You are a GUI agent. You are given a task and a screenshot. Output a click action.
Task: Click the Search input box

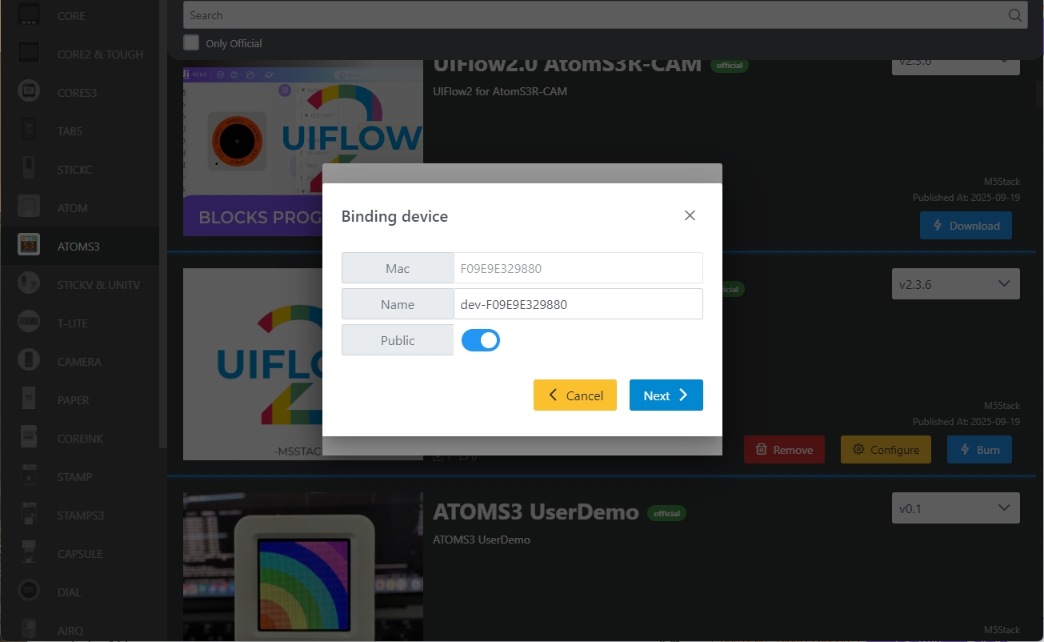(x=606, y=15)
